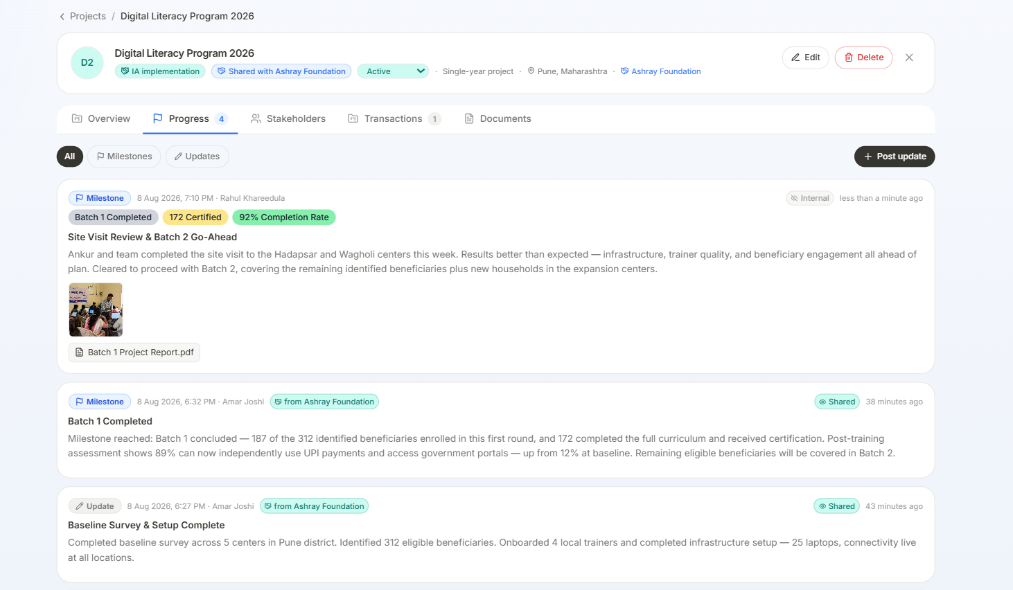Click the Pune, Maharashtra location label
This screenshot has width=1013, height=590.
567,71
